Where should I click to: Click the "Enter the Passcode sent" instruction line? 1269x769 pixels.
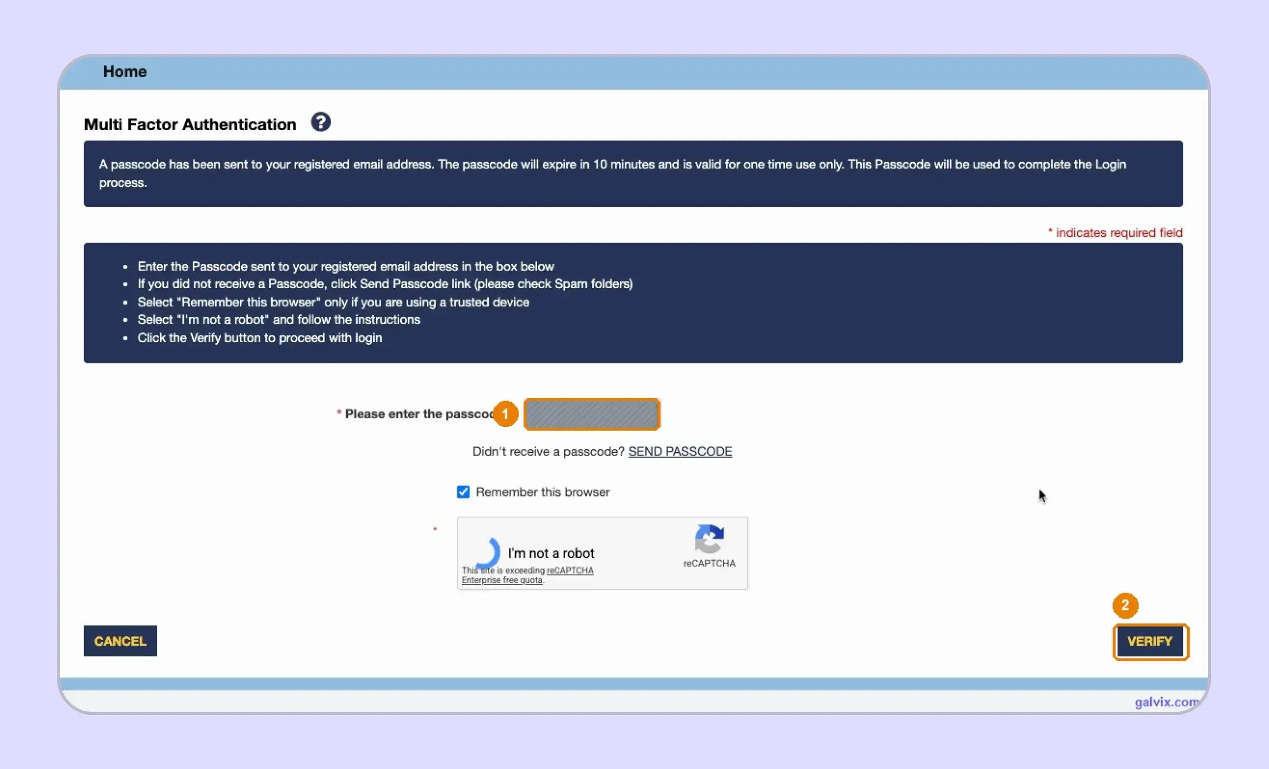tap(346, 266)
